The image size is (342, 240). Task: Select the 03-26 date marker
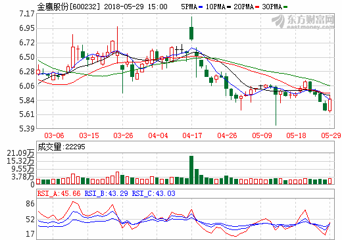(x=123, y=135)
